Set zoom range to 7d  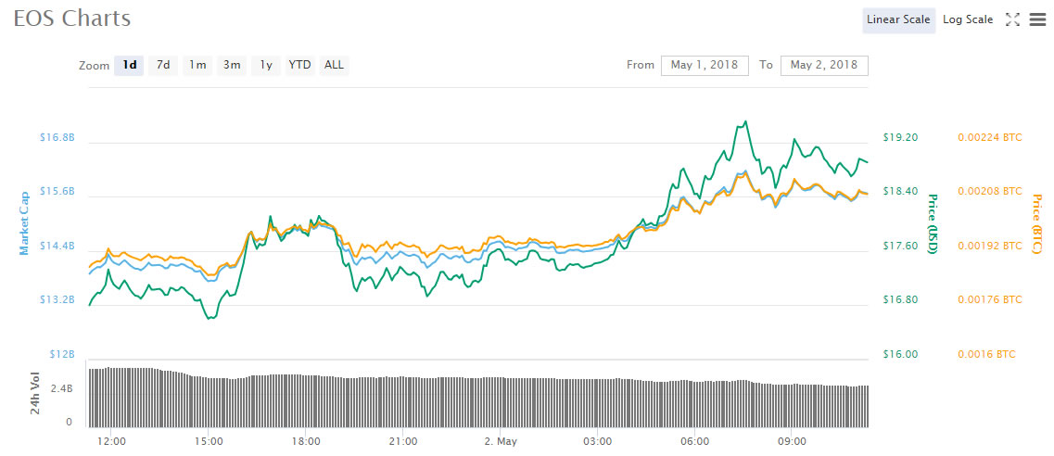[163, 65]
